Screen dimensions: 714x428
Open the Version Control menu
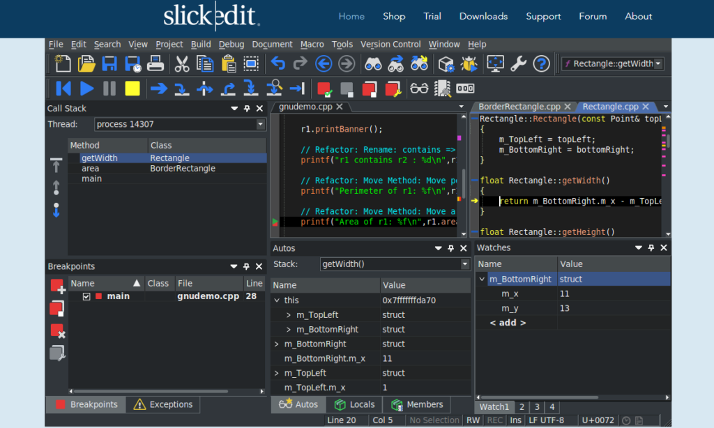click(x=390, y=44)
